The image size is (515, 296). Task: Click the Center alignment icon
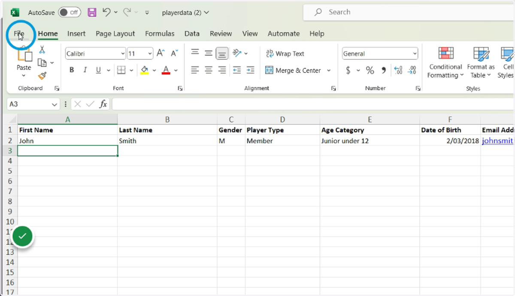point(209,70)
